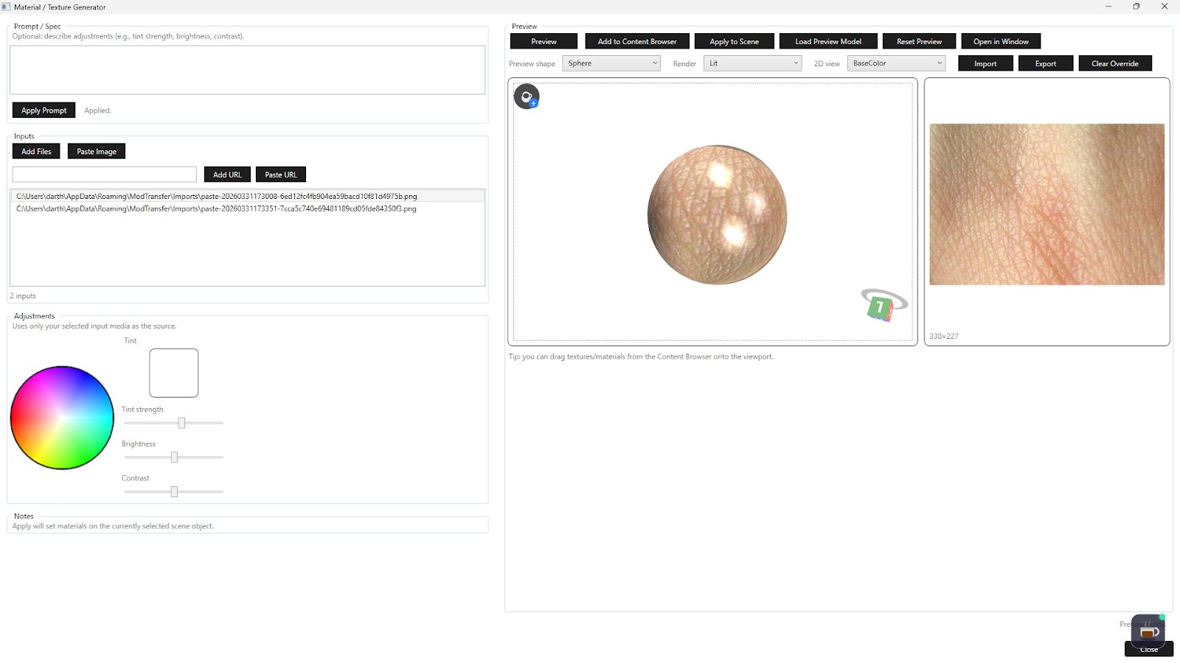Screen dimensions: 1180x663
Task: Open the Preview shape dropdown set to Sphere
Action: pos(611,63)
